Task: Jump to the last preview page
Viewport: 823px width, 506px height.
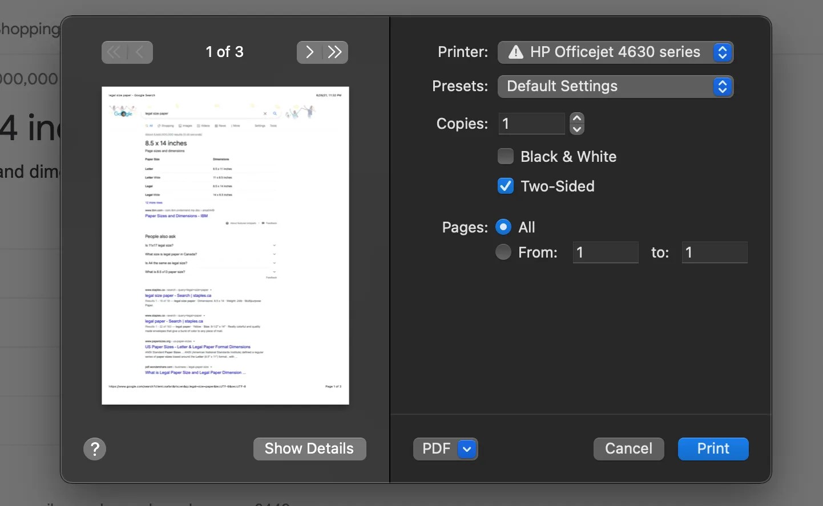Action: click(x=336, y=52)
